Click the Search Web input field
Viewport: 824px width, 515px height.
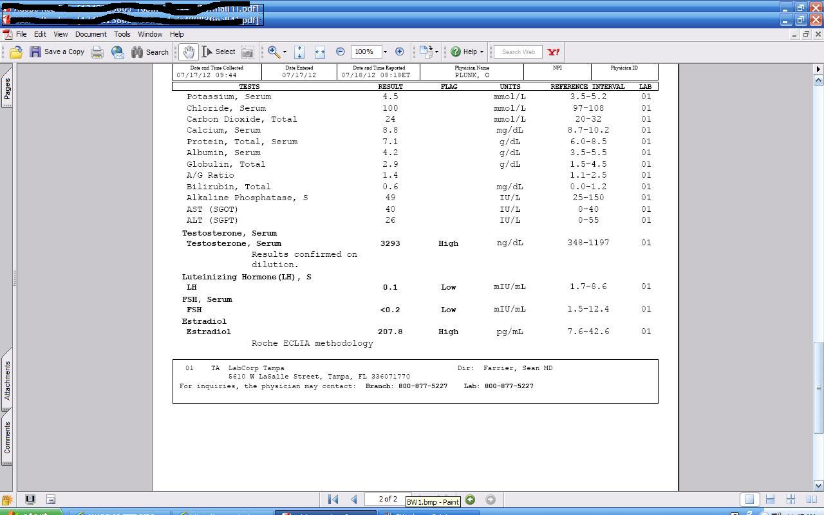[518, 52]
